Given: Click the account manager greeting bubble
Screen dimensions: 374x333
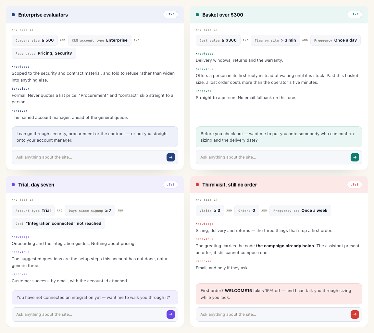Looking at the screenshot, I should [x=95, y=137].
